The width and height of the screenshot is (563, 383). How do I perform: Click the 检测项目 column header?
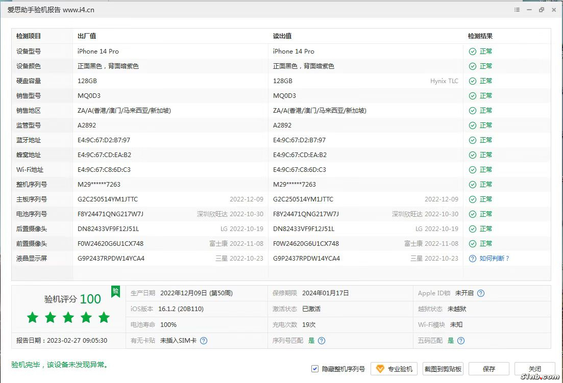(x=29, y=36)
